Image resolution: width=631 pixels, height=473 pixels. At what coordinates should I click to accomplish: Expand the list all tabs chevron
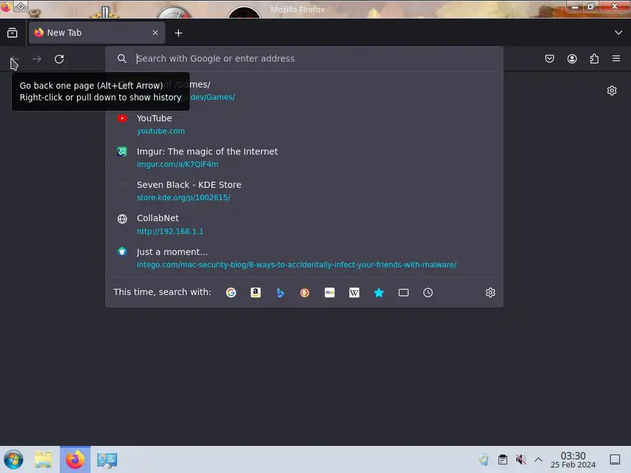pyautogui.click(x=619, y=33)
